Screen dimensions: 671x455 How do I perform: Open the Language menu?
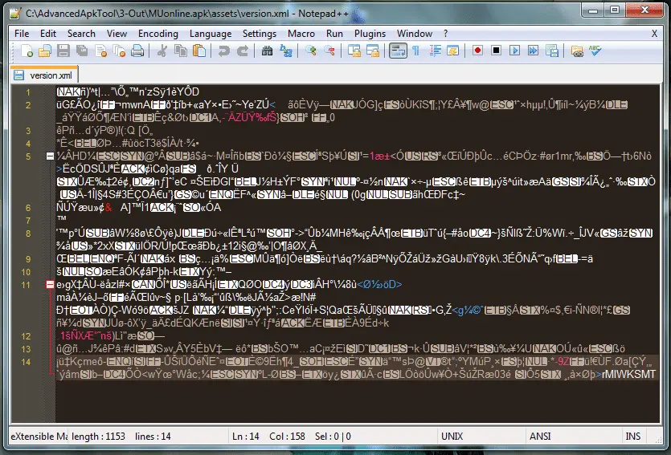pos(211,34)
